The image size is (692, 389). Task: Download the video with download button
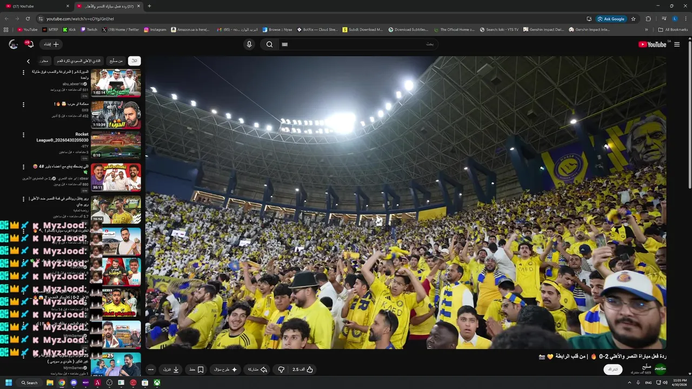point(171,370)
